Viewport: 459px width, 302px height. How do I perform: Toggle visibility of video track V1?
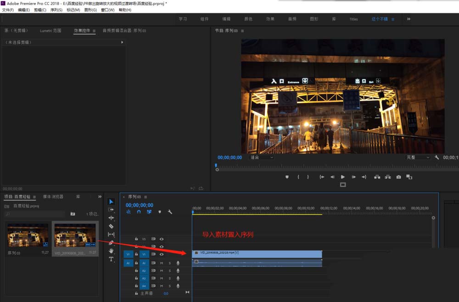click(162, 254)
